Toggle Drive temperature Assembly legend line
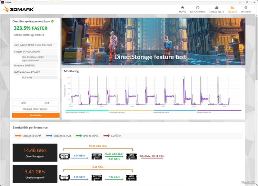The height and width of the screenshot is (186, 258). click(x=87, y=110)
